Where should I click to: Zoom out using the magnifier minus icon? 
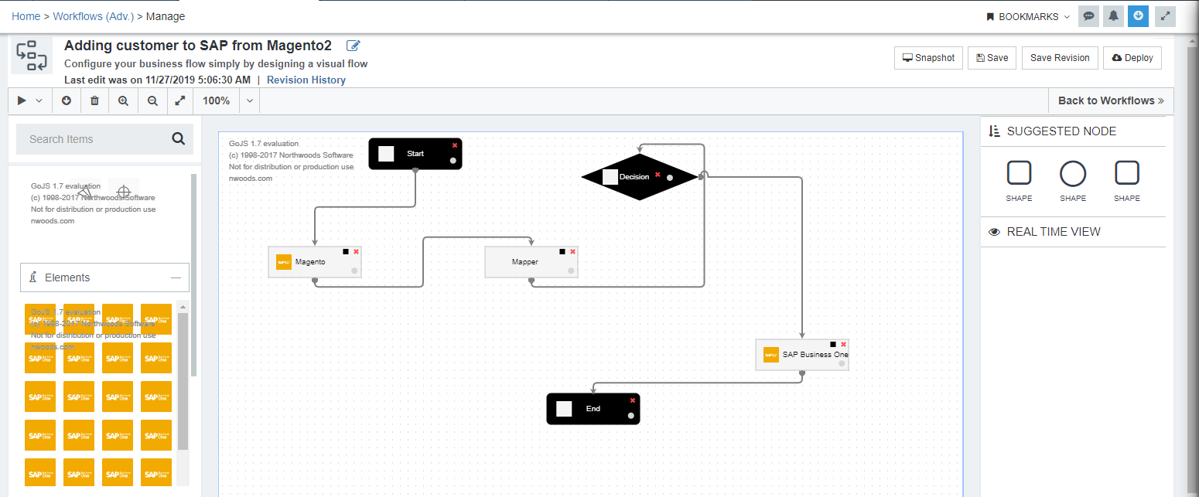coord(152,100)
